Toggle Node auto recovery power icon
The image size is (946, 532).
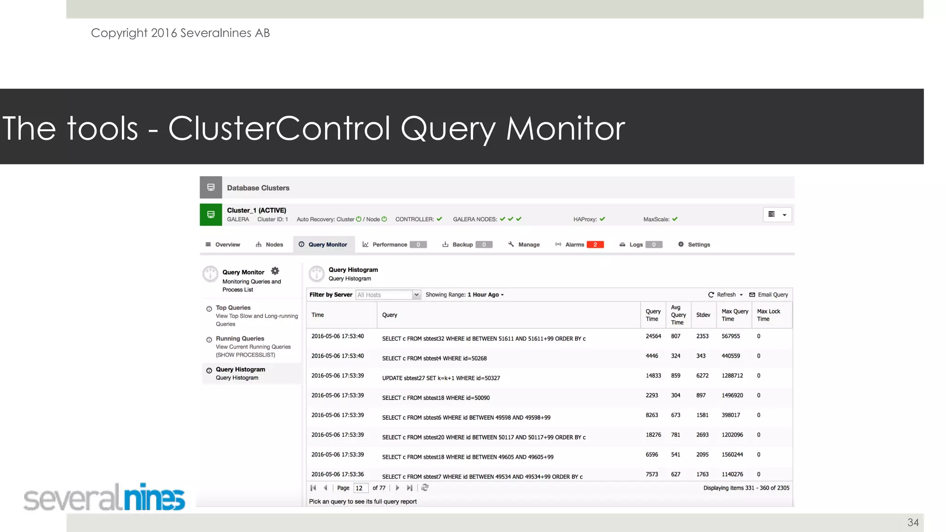pos(384,219)
